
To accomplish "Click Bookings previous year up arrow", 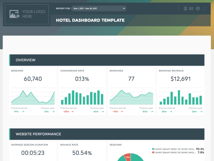I will pos(152,112).
